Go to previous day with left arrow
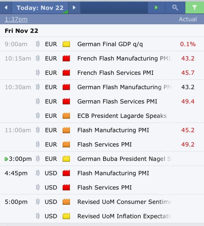The image size is (204, 226). click(x=6, y=8)
